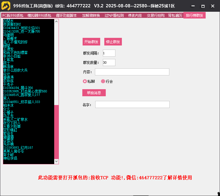The width and height of the screenshot is (220, 196).
Task: Select 马建明 in the player list
Action: [8, 35]
